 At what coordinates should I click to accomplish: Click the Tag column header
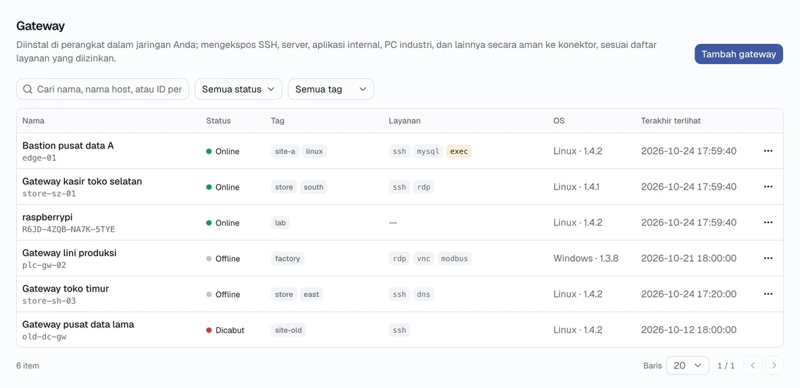278,121
